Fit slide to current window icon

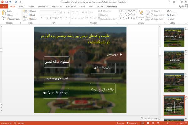pyautogui.click(x=186, y=123)
